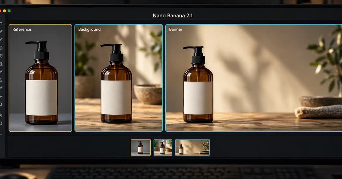
Task: Select the Background thumbnail in the bottom filmstrip
Action: coord(163,147)
